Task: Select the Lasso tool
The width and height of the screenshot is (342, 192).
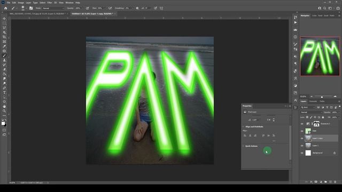Action: point(4,28)
